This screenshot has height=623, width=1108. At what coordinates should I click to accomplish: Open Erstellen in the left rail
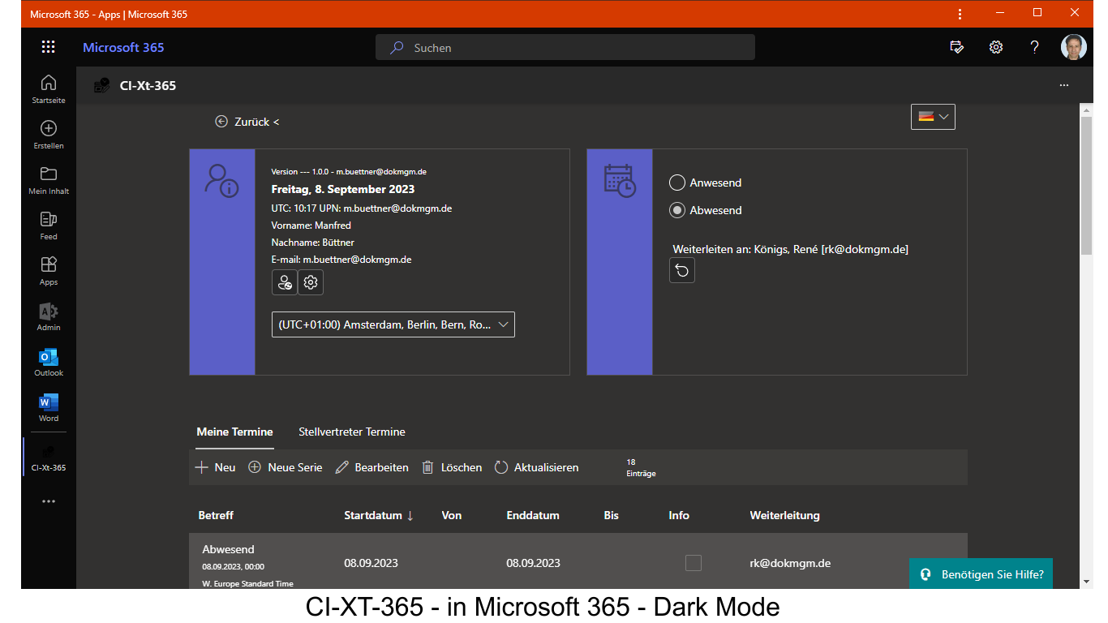(x=49, y=134)
